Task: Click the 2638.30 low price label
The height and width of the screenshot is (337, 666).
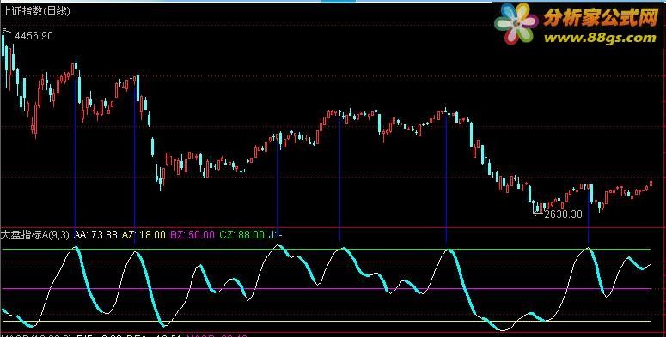Action: (x=563, y=214)
